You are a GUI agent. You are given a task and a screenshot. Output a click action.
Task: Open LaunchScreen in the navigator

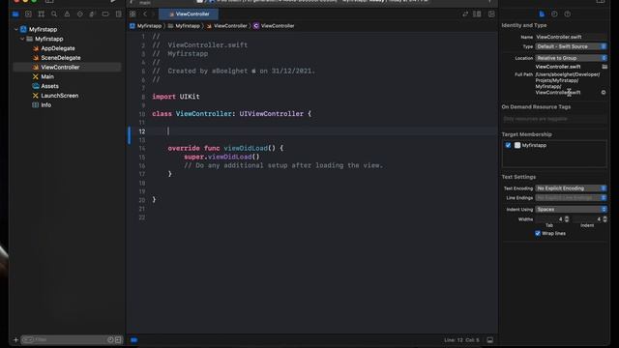60,96
